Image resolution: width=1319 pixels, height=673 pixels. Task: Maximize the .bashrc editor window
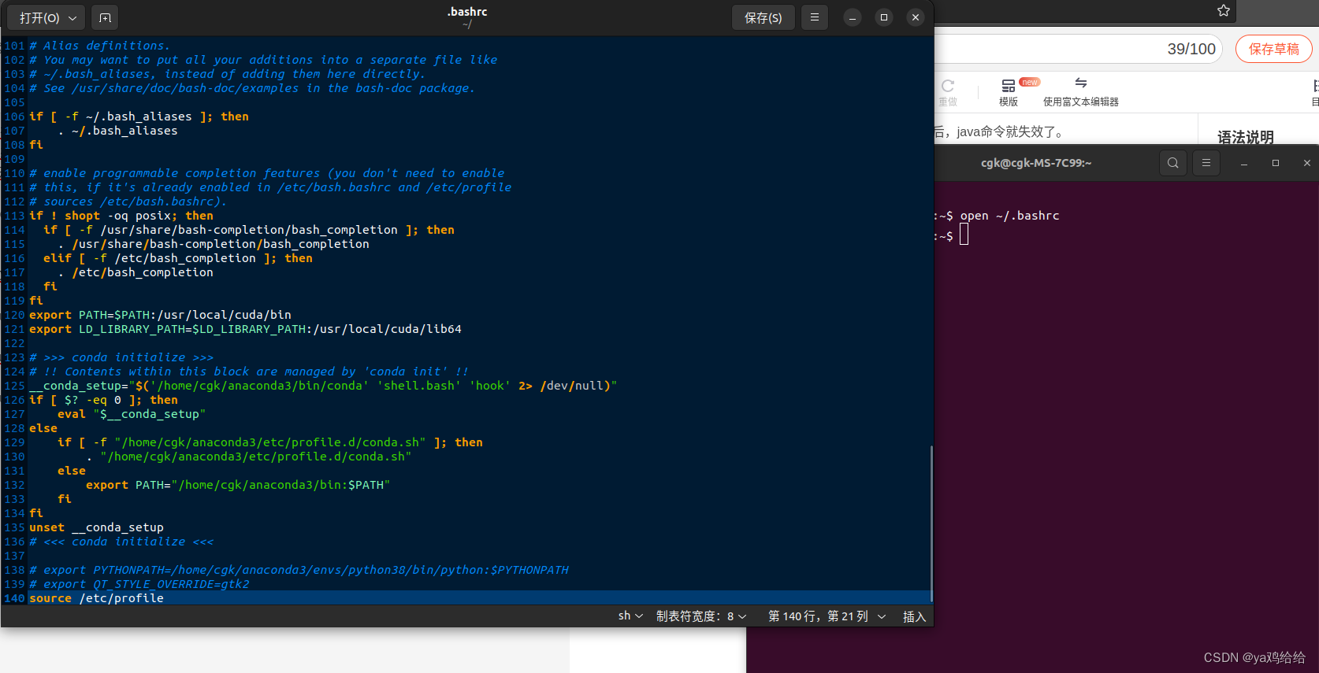pos(884,17)
